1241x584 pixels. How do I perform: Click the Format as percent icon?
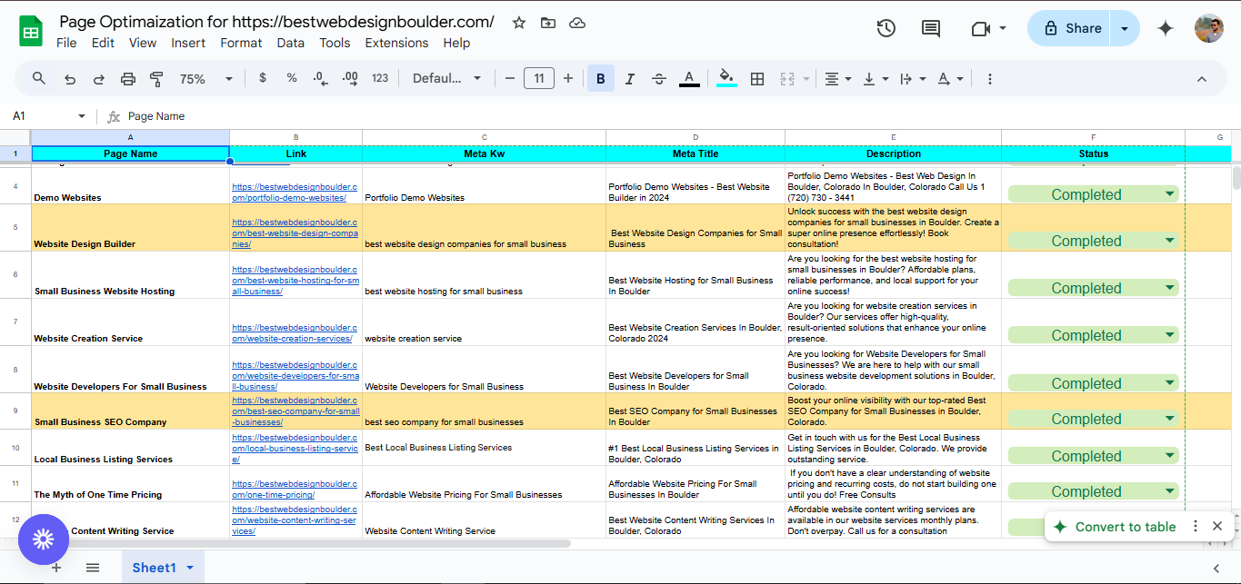click(x=291, y=78)
